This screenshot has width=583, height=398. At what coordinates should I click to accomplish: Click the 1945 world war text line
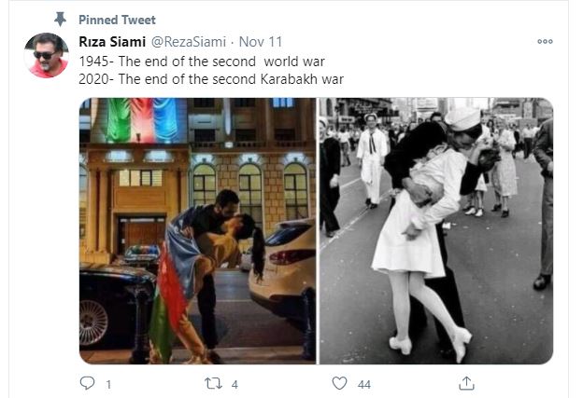202,62
